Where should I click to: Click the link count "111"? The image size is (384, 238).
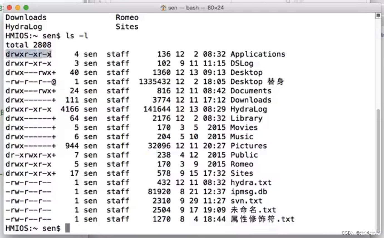point(72,100)
